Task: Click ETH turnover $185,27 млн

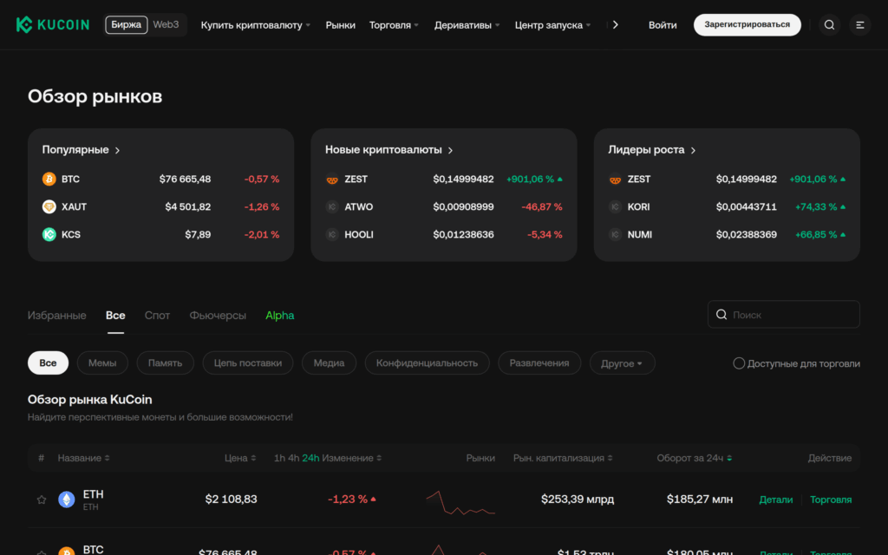Action: [700, 499]
